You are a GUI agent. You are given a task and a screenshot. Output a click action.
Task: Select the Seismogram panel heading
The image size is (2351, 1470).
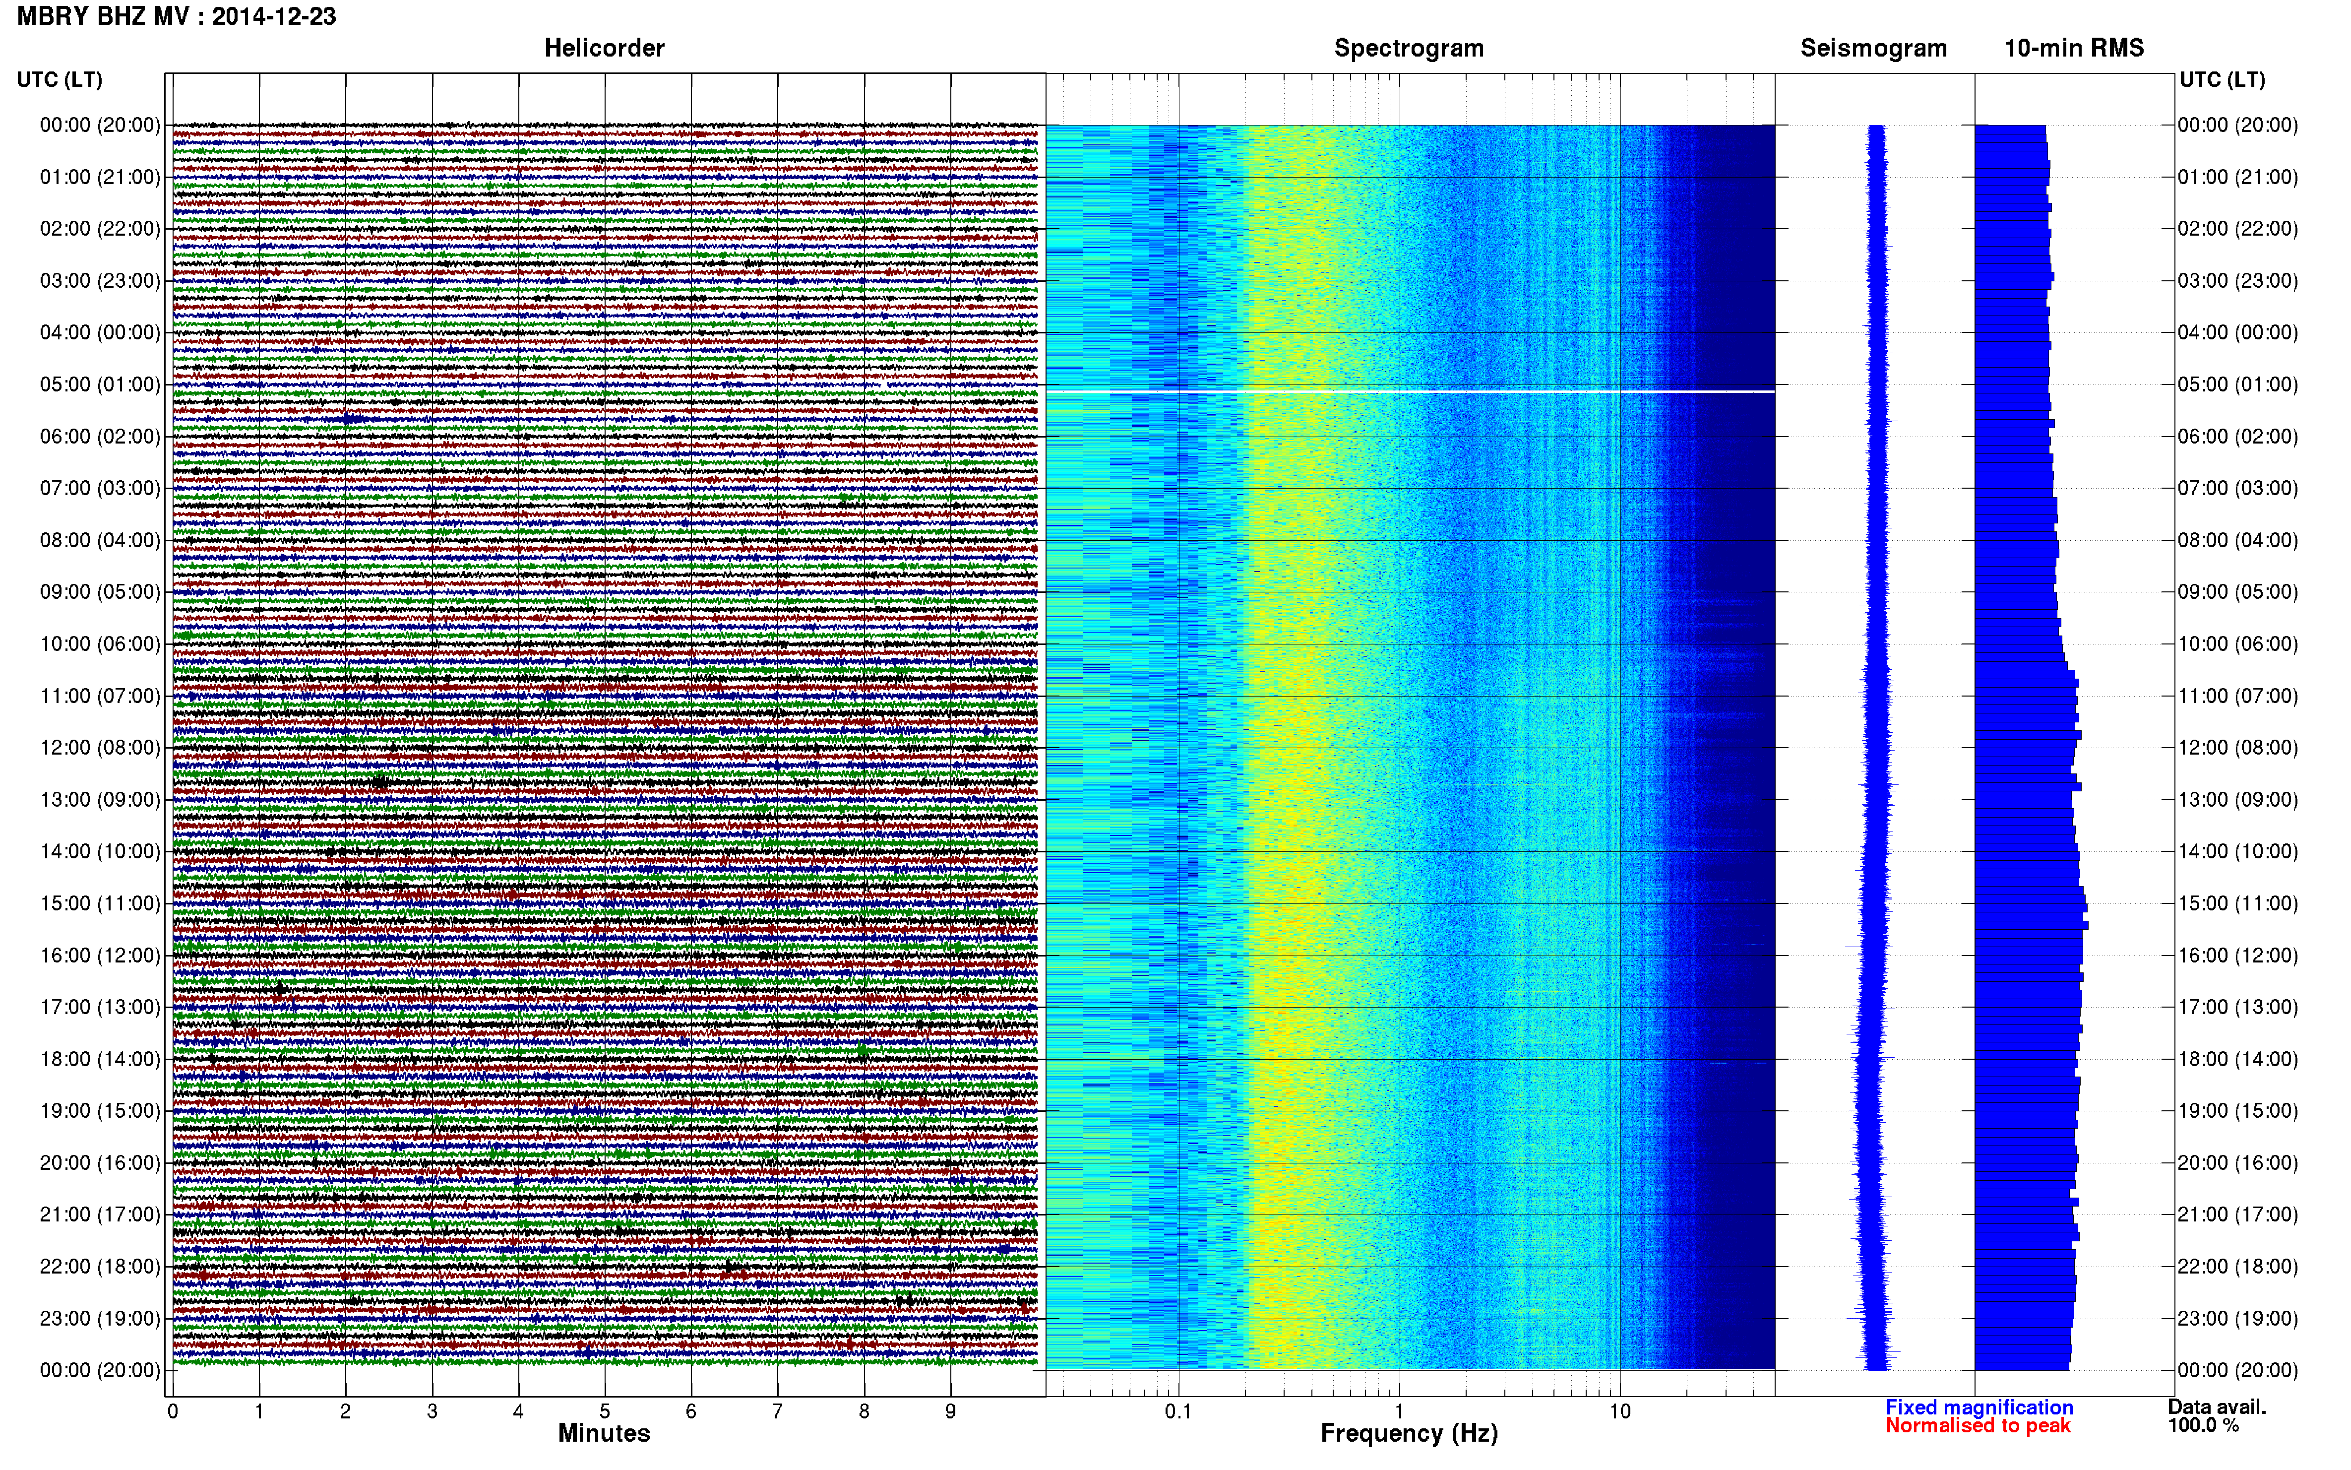(1873, 48)
